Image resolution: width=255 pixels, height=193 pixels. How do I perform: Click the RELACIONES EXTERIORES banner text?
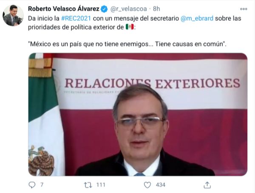[x=153, y=83]
